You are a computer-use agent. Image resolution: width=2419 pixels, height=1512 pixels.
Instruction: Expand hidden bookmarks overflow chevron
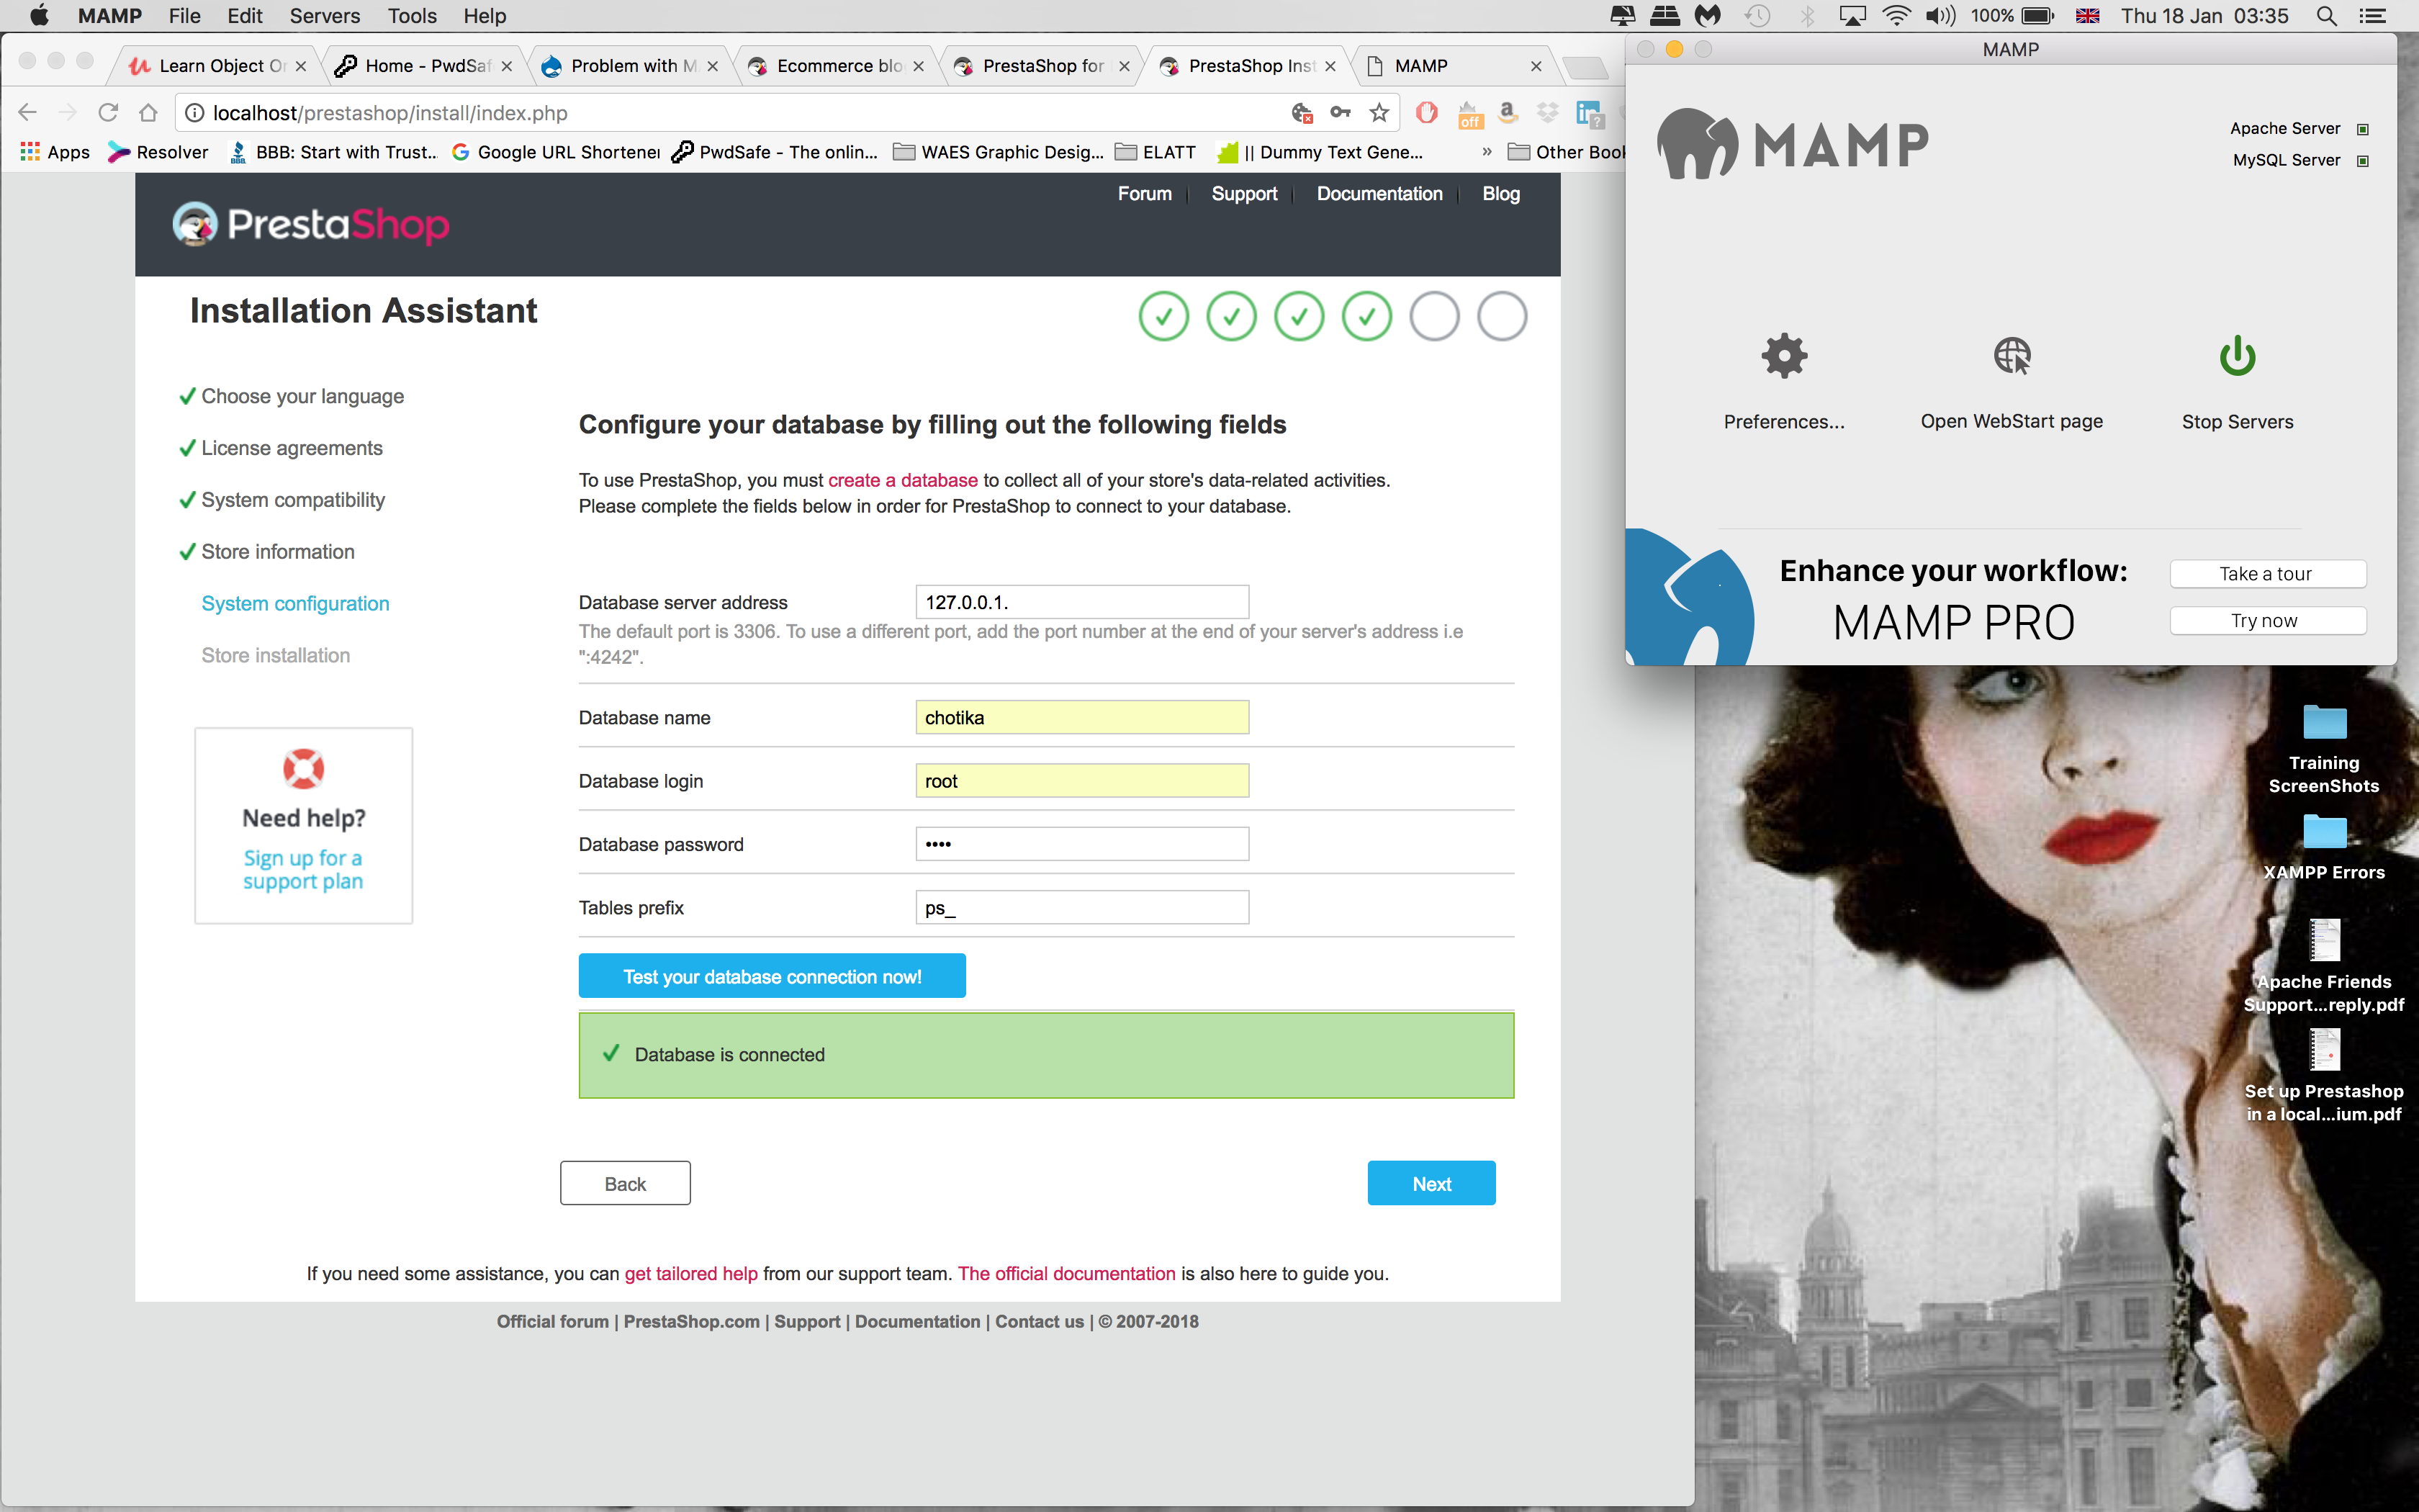(x=1487, y=152)
